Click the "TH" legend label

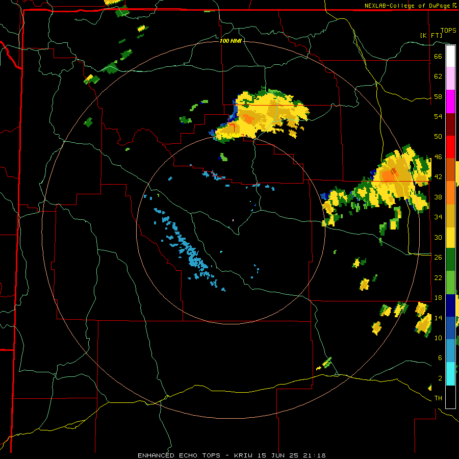(x=438, y=398)
